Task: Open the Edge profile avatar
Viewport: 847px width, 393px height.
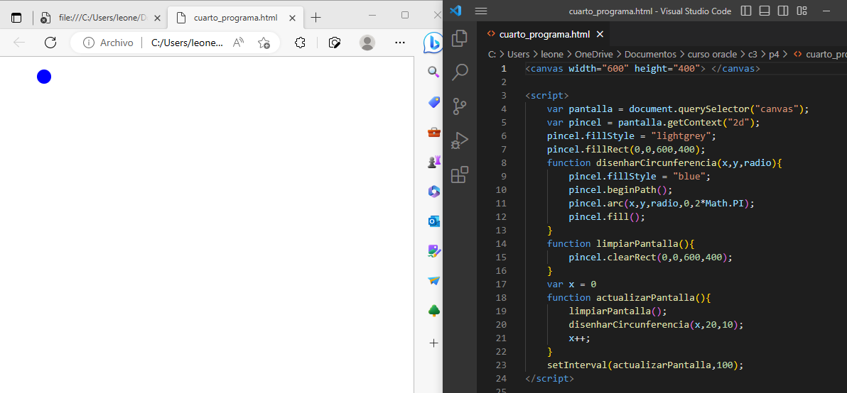Action: pyautogui.click(x=367, y=43)
